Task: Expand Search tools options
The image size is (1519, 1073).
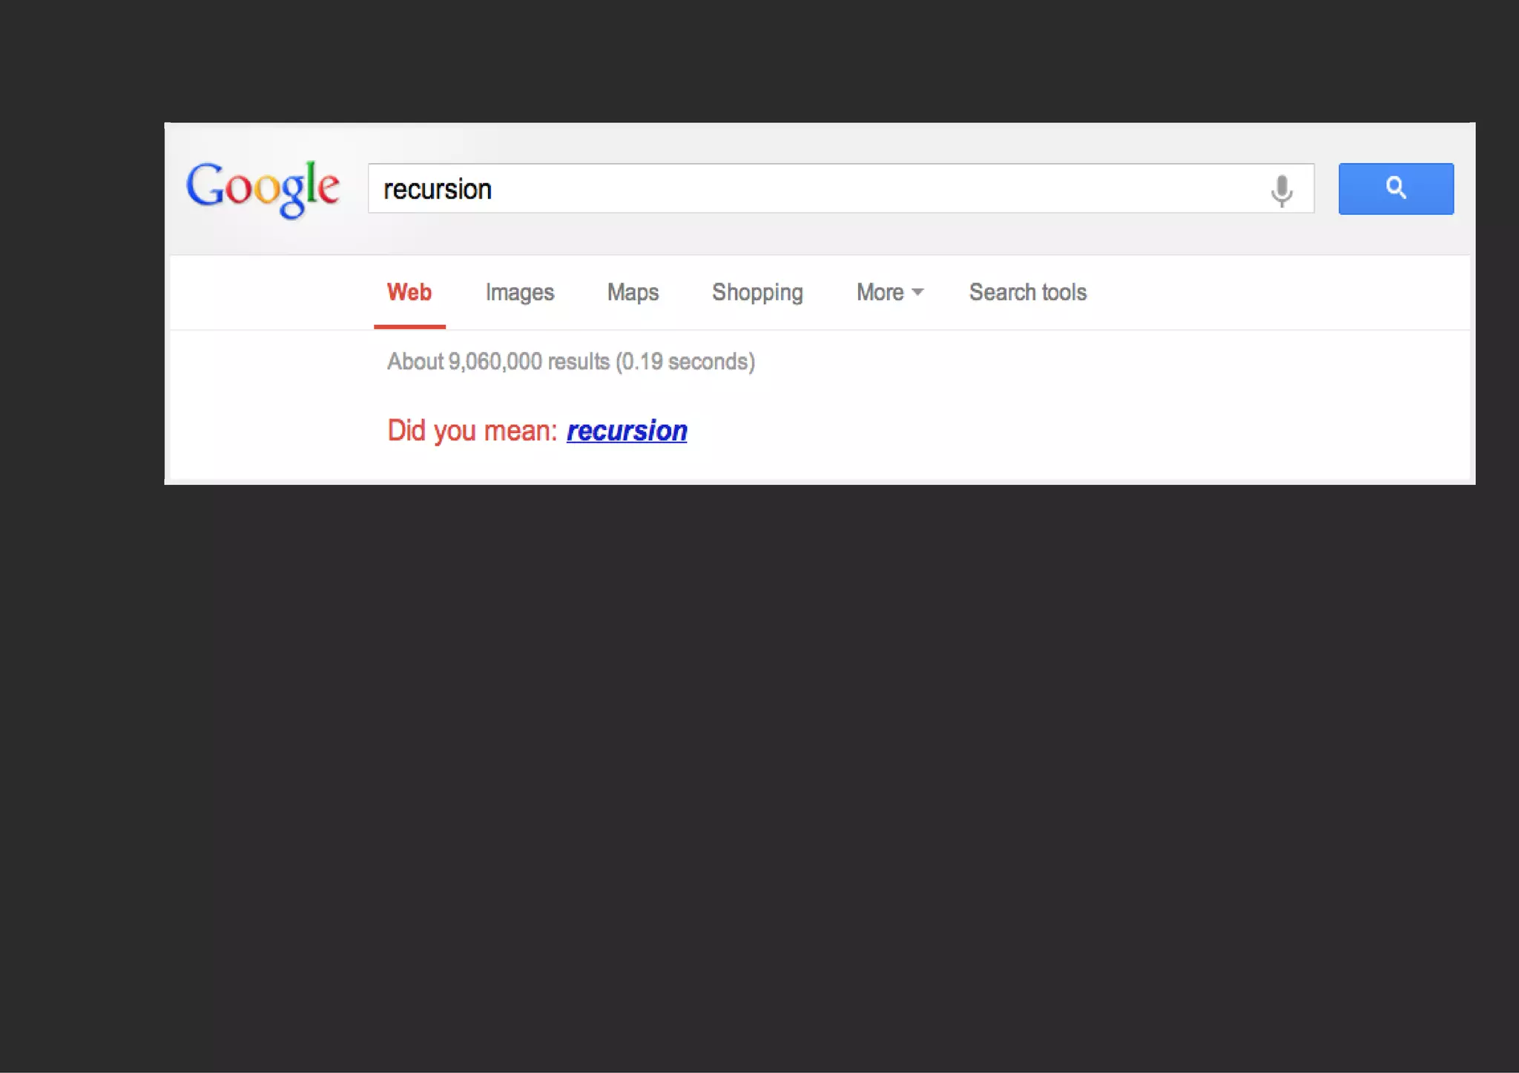Action: tap(1027, 292)
